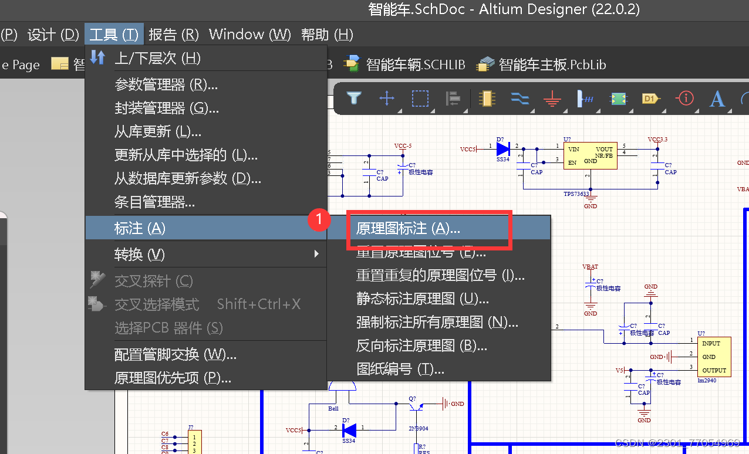Click the directive info marker icon
Image resolution: width=749 pixels, height=454 pixels.
(x=684, y=98)
